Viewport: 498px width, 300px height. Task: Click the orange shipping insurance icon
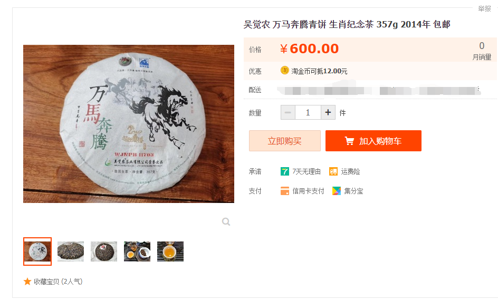click(333, 172)
